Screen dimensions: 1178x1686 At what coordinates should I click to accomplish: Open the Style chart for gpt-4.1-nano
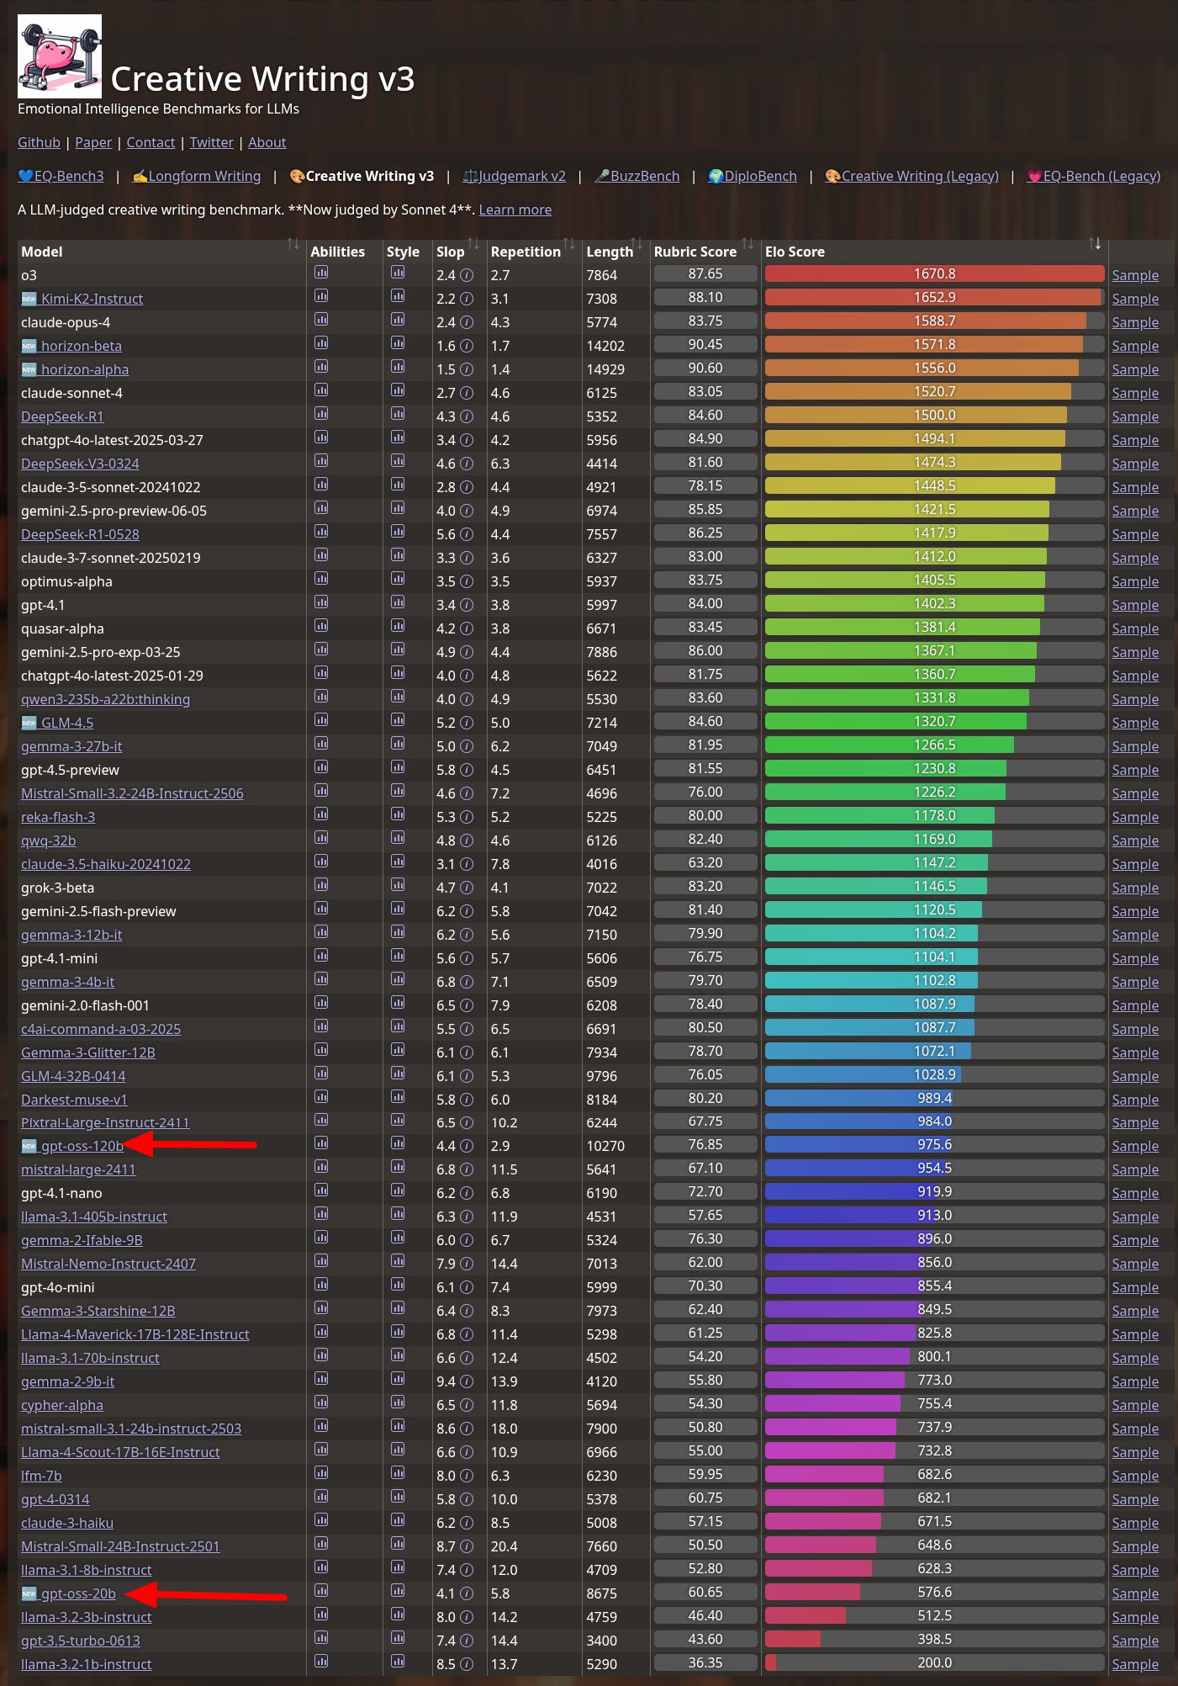point(398,1190)
